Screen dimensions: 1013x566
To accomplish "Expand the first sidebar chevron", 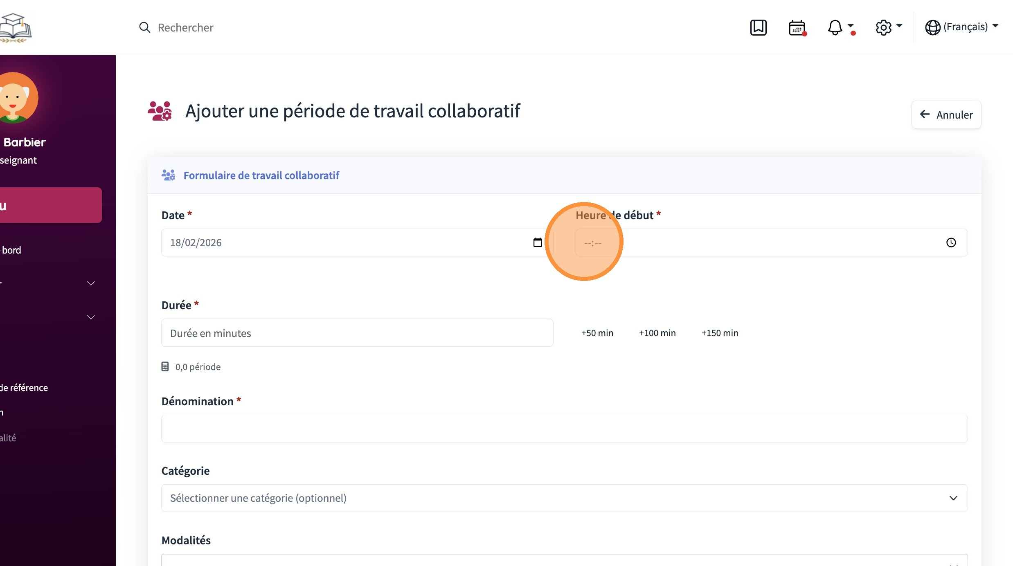I will pos(91,283).
